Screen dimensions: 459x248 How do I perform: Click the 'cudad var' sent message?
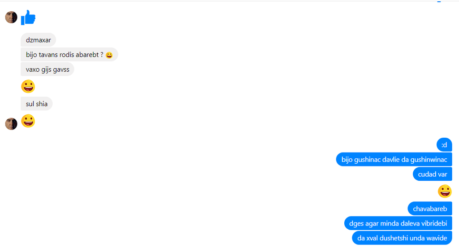[433, 174]
